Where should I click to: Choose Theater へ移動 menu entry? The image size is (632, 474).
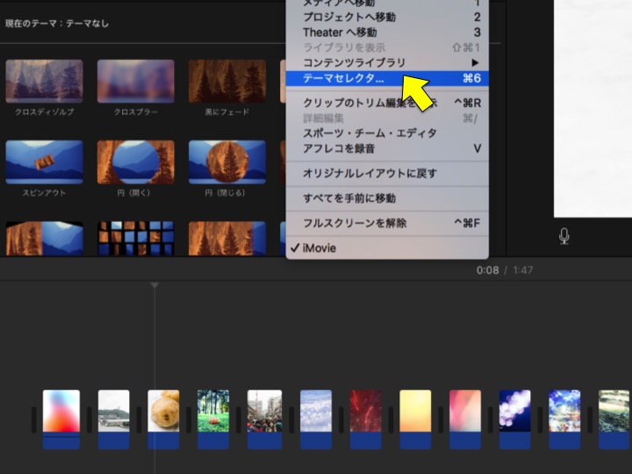click(387, 32)
